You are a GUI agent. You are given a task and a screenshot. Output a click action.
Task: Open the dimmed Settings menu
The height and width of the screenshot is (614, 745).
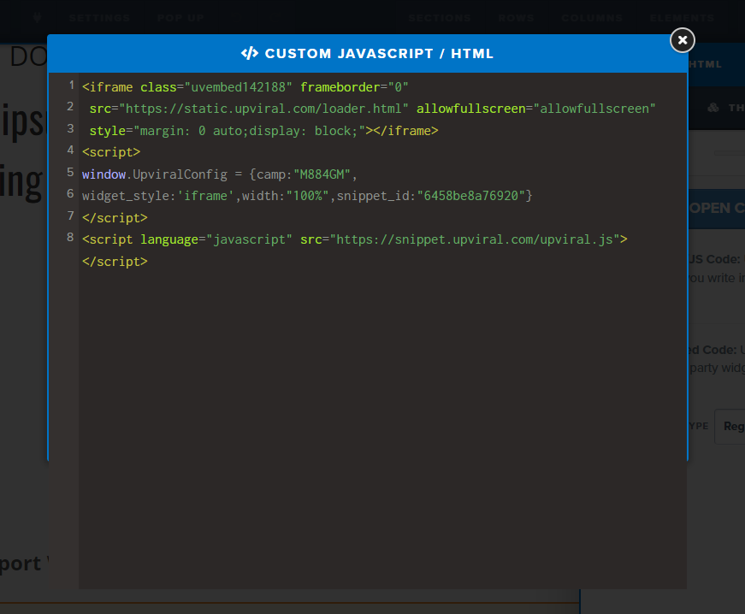click(99, 18)
